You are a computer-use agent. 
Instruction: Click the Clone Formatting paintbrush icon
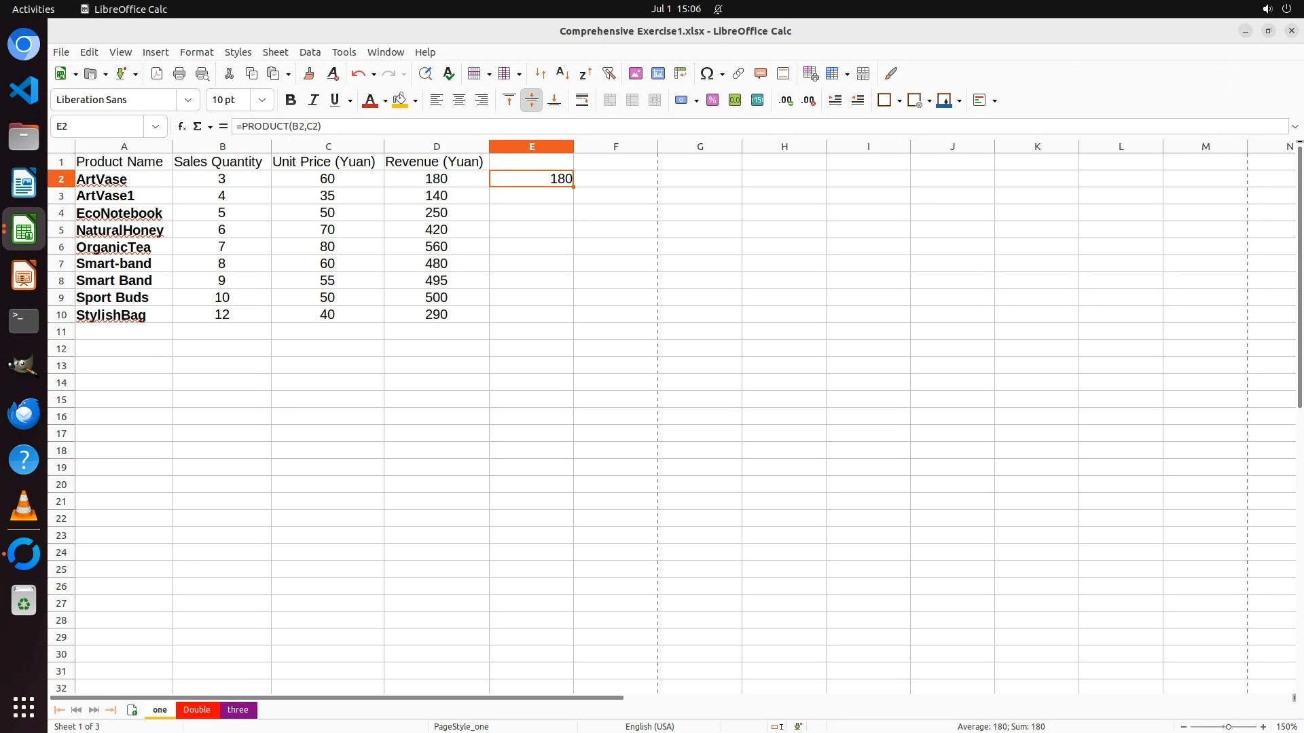pyautogui.click(x=309, y=73)
